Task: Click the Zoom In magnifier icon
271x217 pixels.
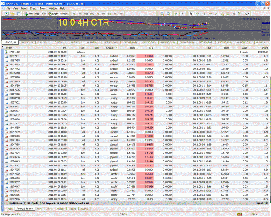Action: point(162,13)
